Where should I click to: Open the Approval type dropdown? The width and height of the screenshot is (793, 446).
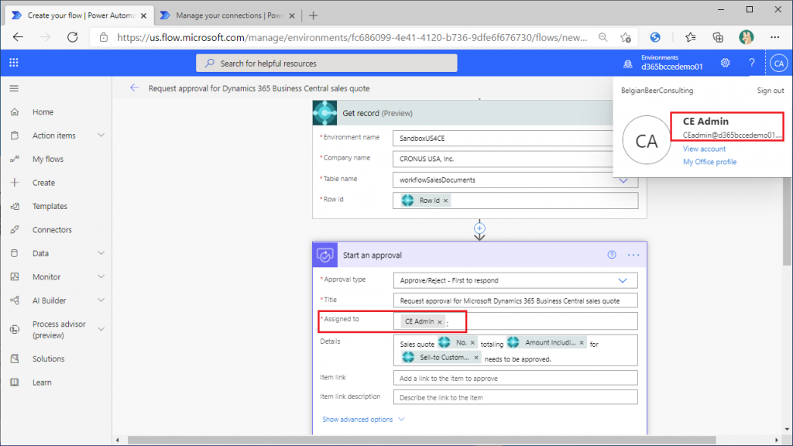(x=623, y=280)
